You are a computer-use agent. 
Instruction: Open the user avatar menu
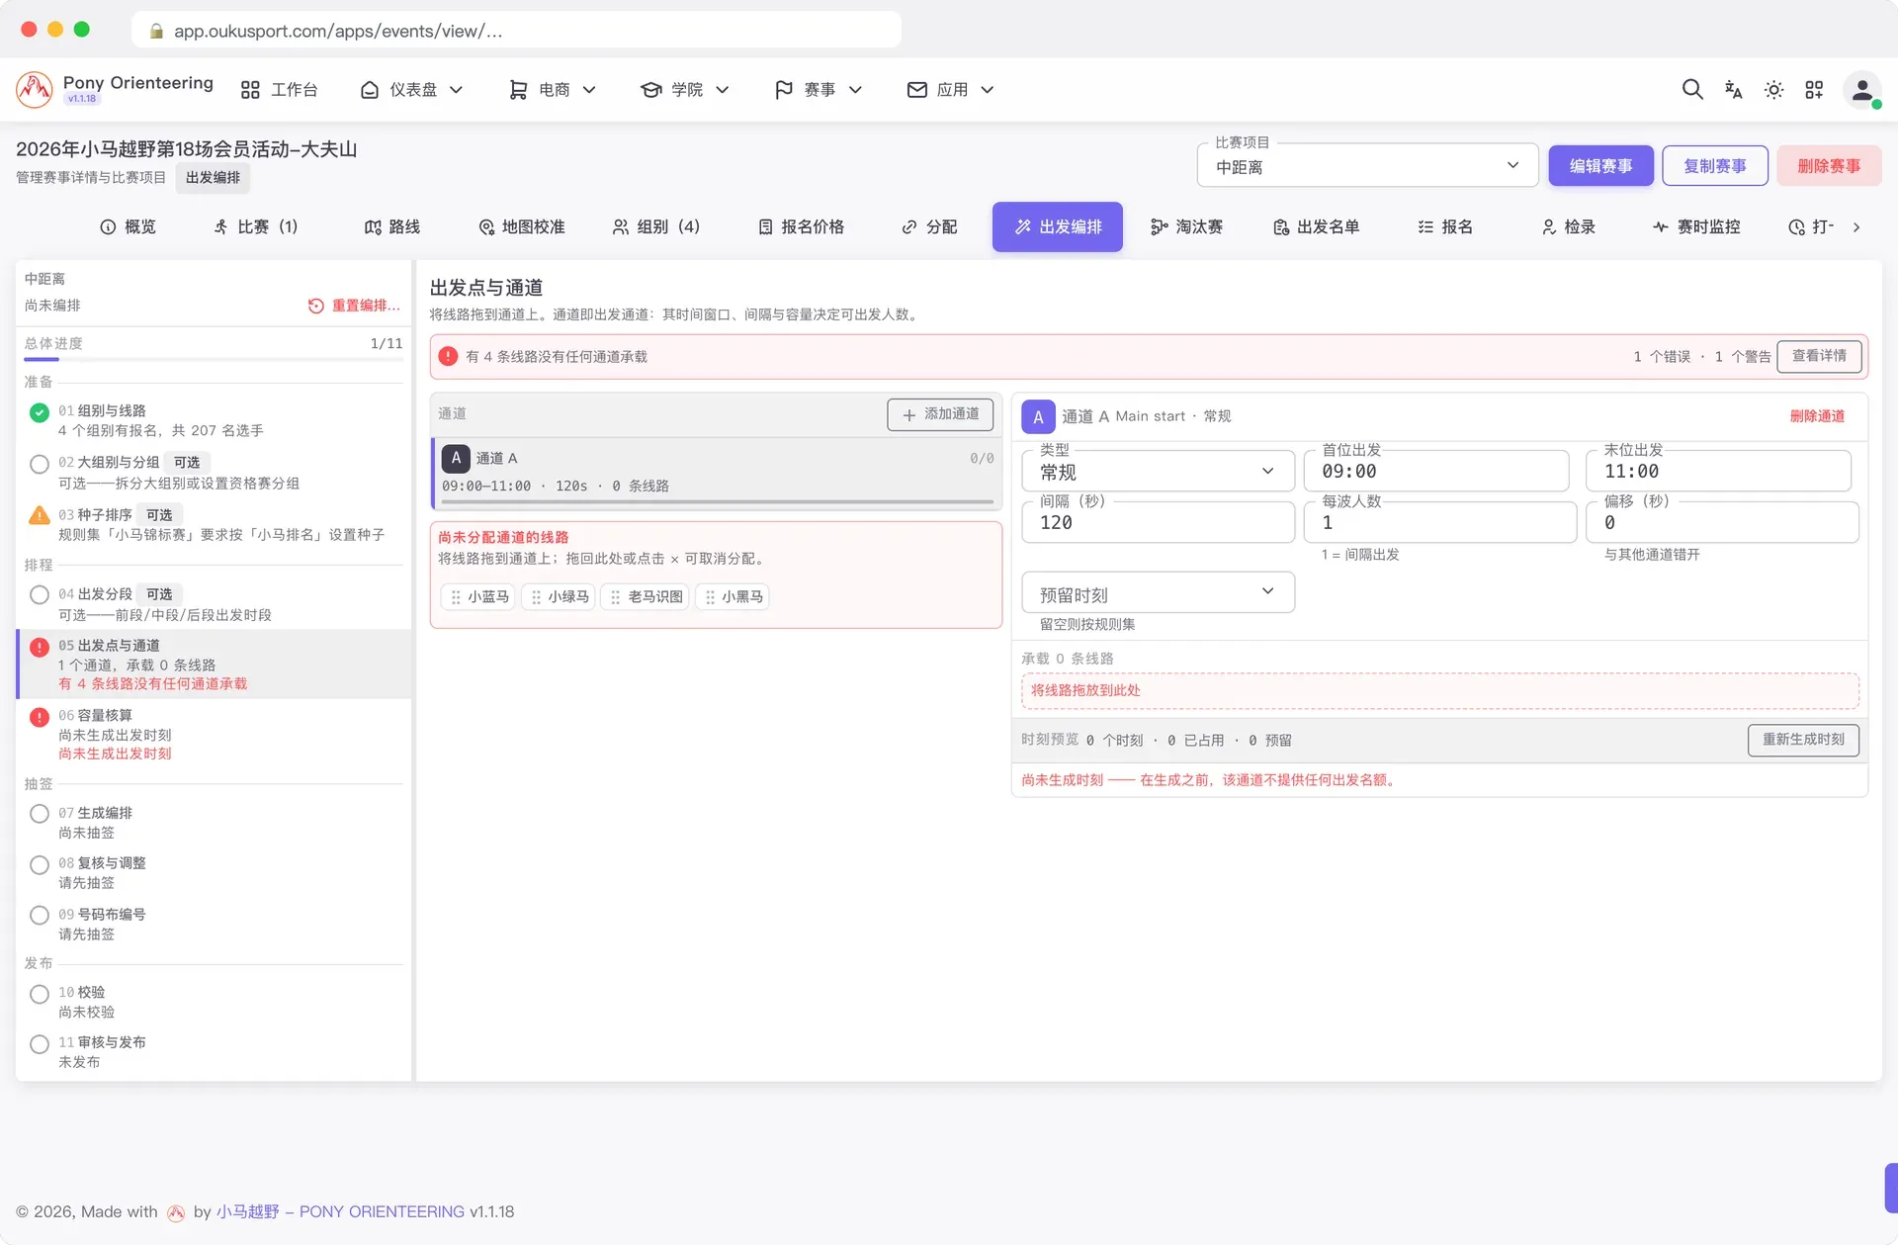point(1862,90)
